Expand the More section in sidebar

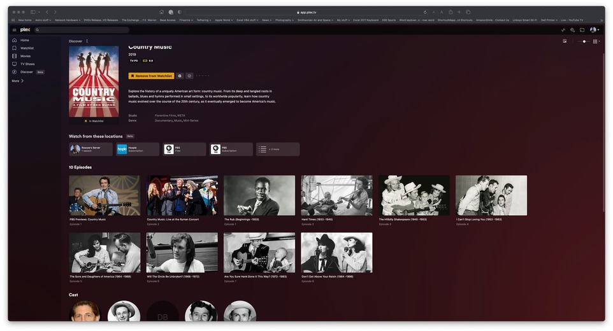pyautogui.click(x=18, y=81)
